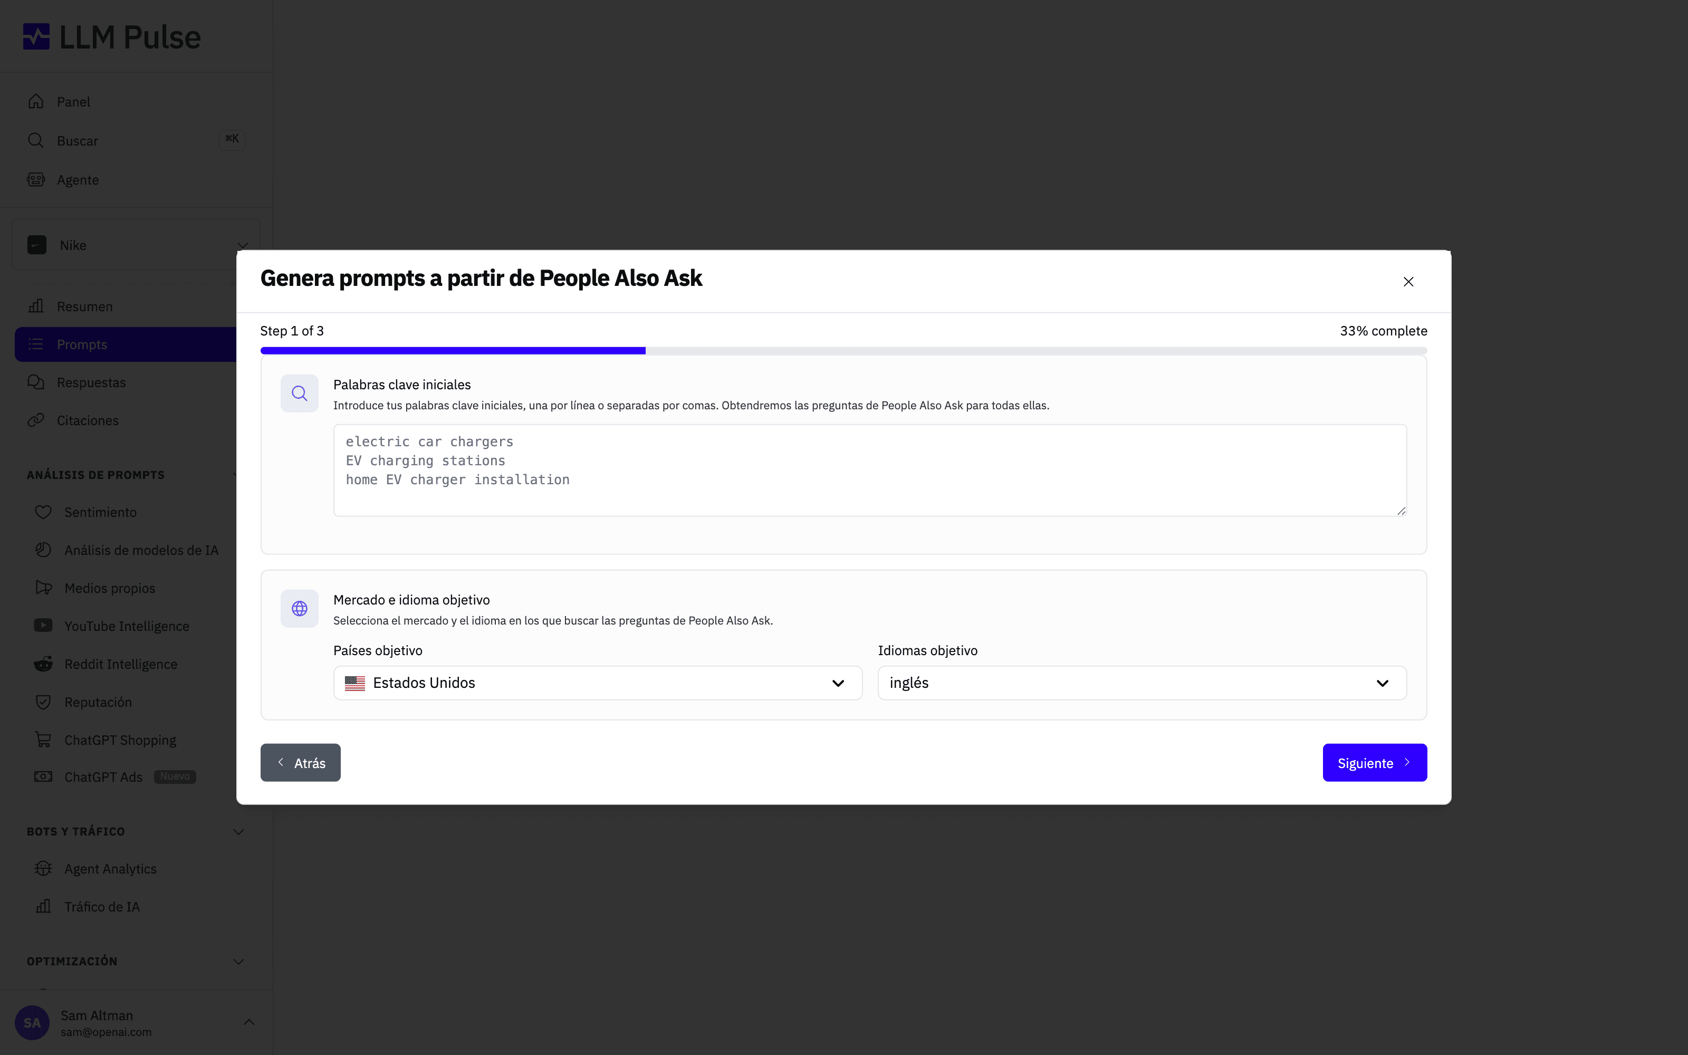1688x1055 pixels.
Task: Open Agent Analytics page
Action: pos(110,869)
